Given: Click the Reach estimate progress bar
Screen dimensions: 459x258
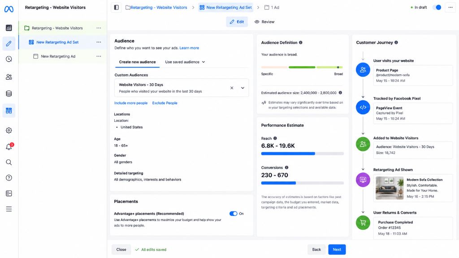Looking at the screenshot, I should tap(303, 154).
